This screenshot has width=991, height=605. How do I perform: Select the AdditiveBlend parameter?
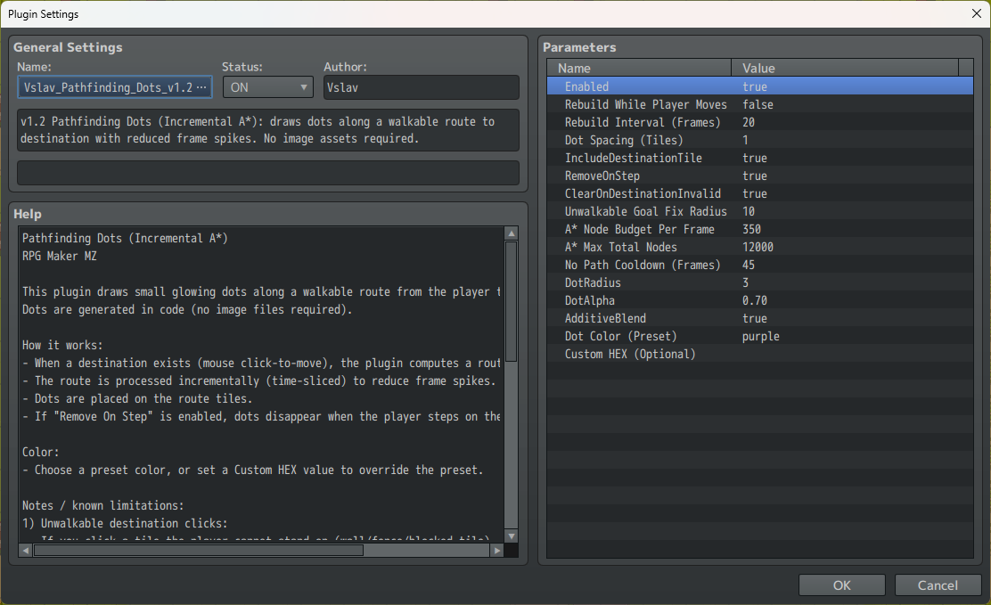coord(759,318)
